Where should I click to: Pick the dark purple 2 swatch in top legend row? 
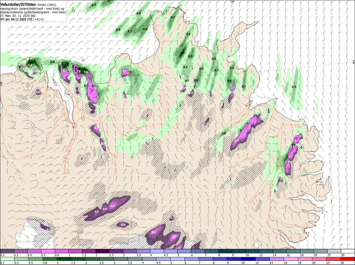point(102,251)
